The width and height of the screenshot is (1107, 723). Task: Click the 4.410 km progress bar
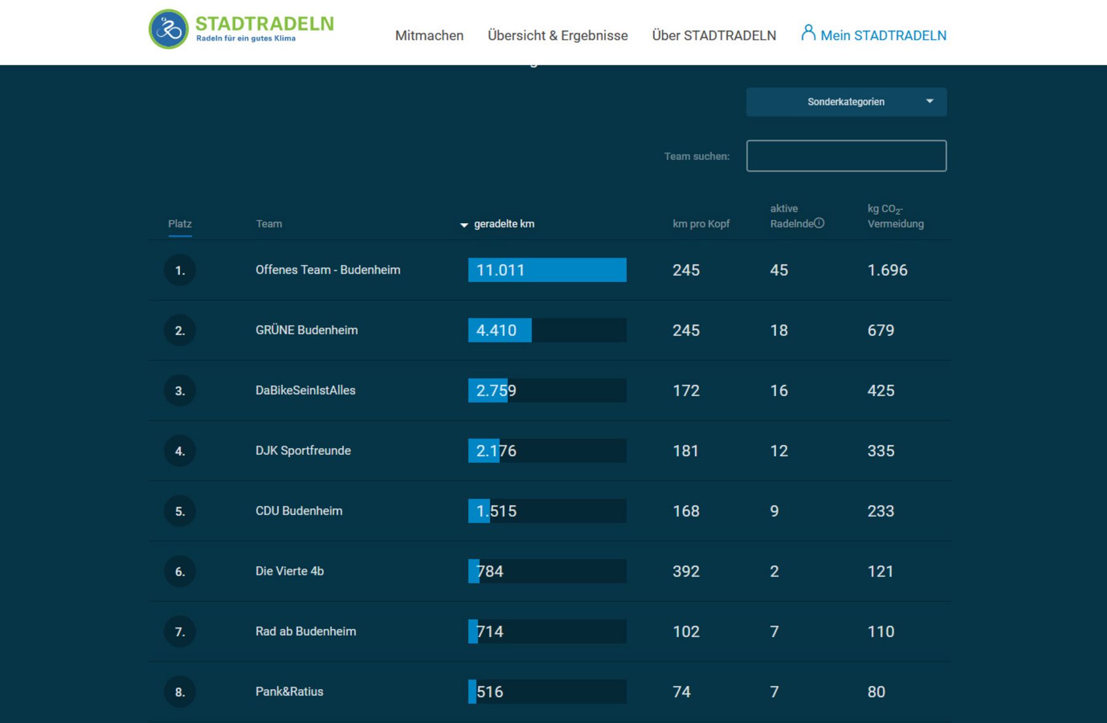[547, 330]
